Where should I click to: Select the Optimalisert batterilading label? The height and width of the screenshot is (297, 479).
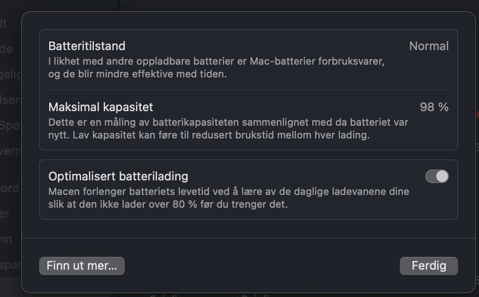tap(118, 176)
